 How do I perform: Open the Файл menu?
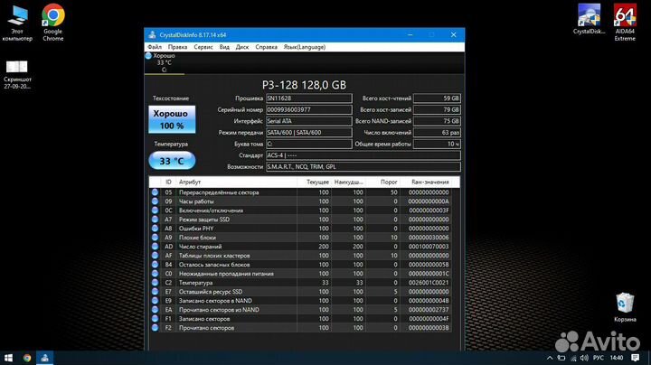click(155, 47)
